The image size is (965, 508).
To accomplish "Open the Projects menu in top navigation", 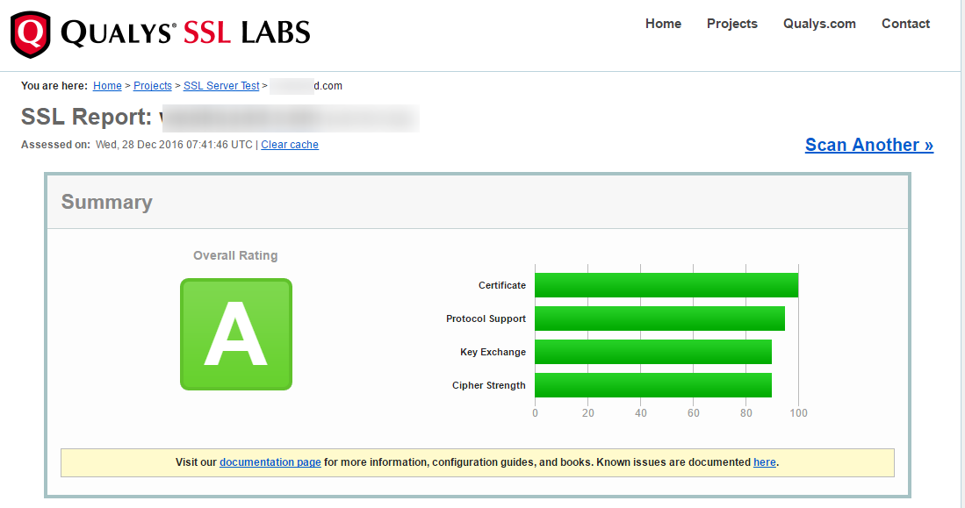I will tap(731, 24).
